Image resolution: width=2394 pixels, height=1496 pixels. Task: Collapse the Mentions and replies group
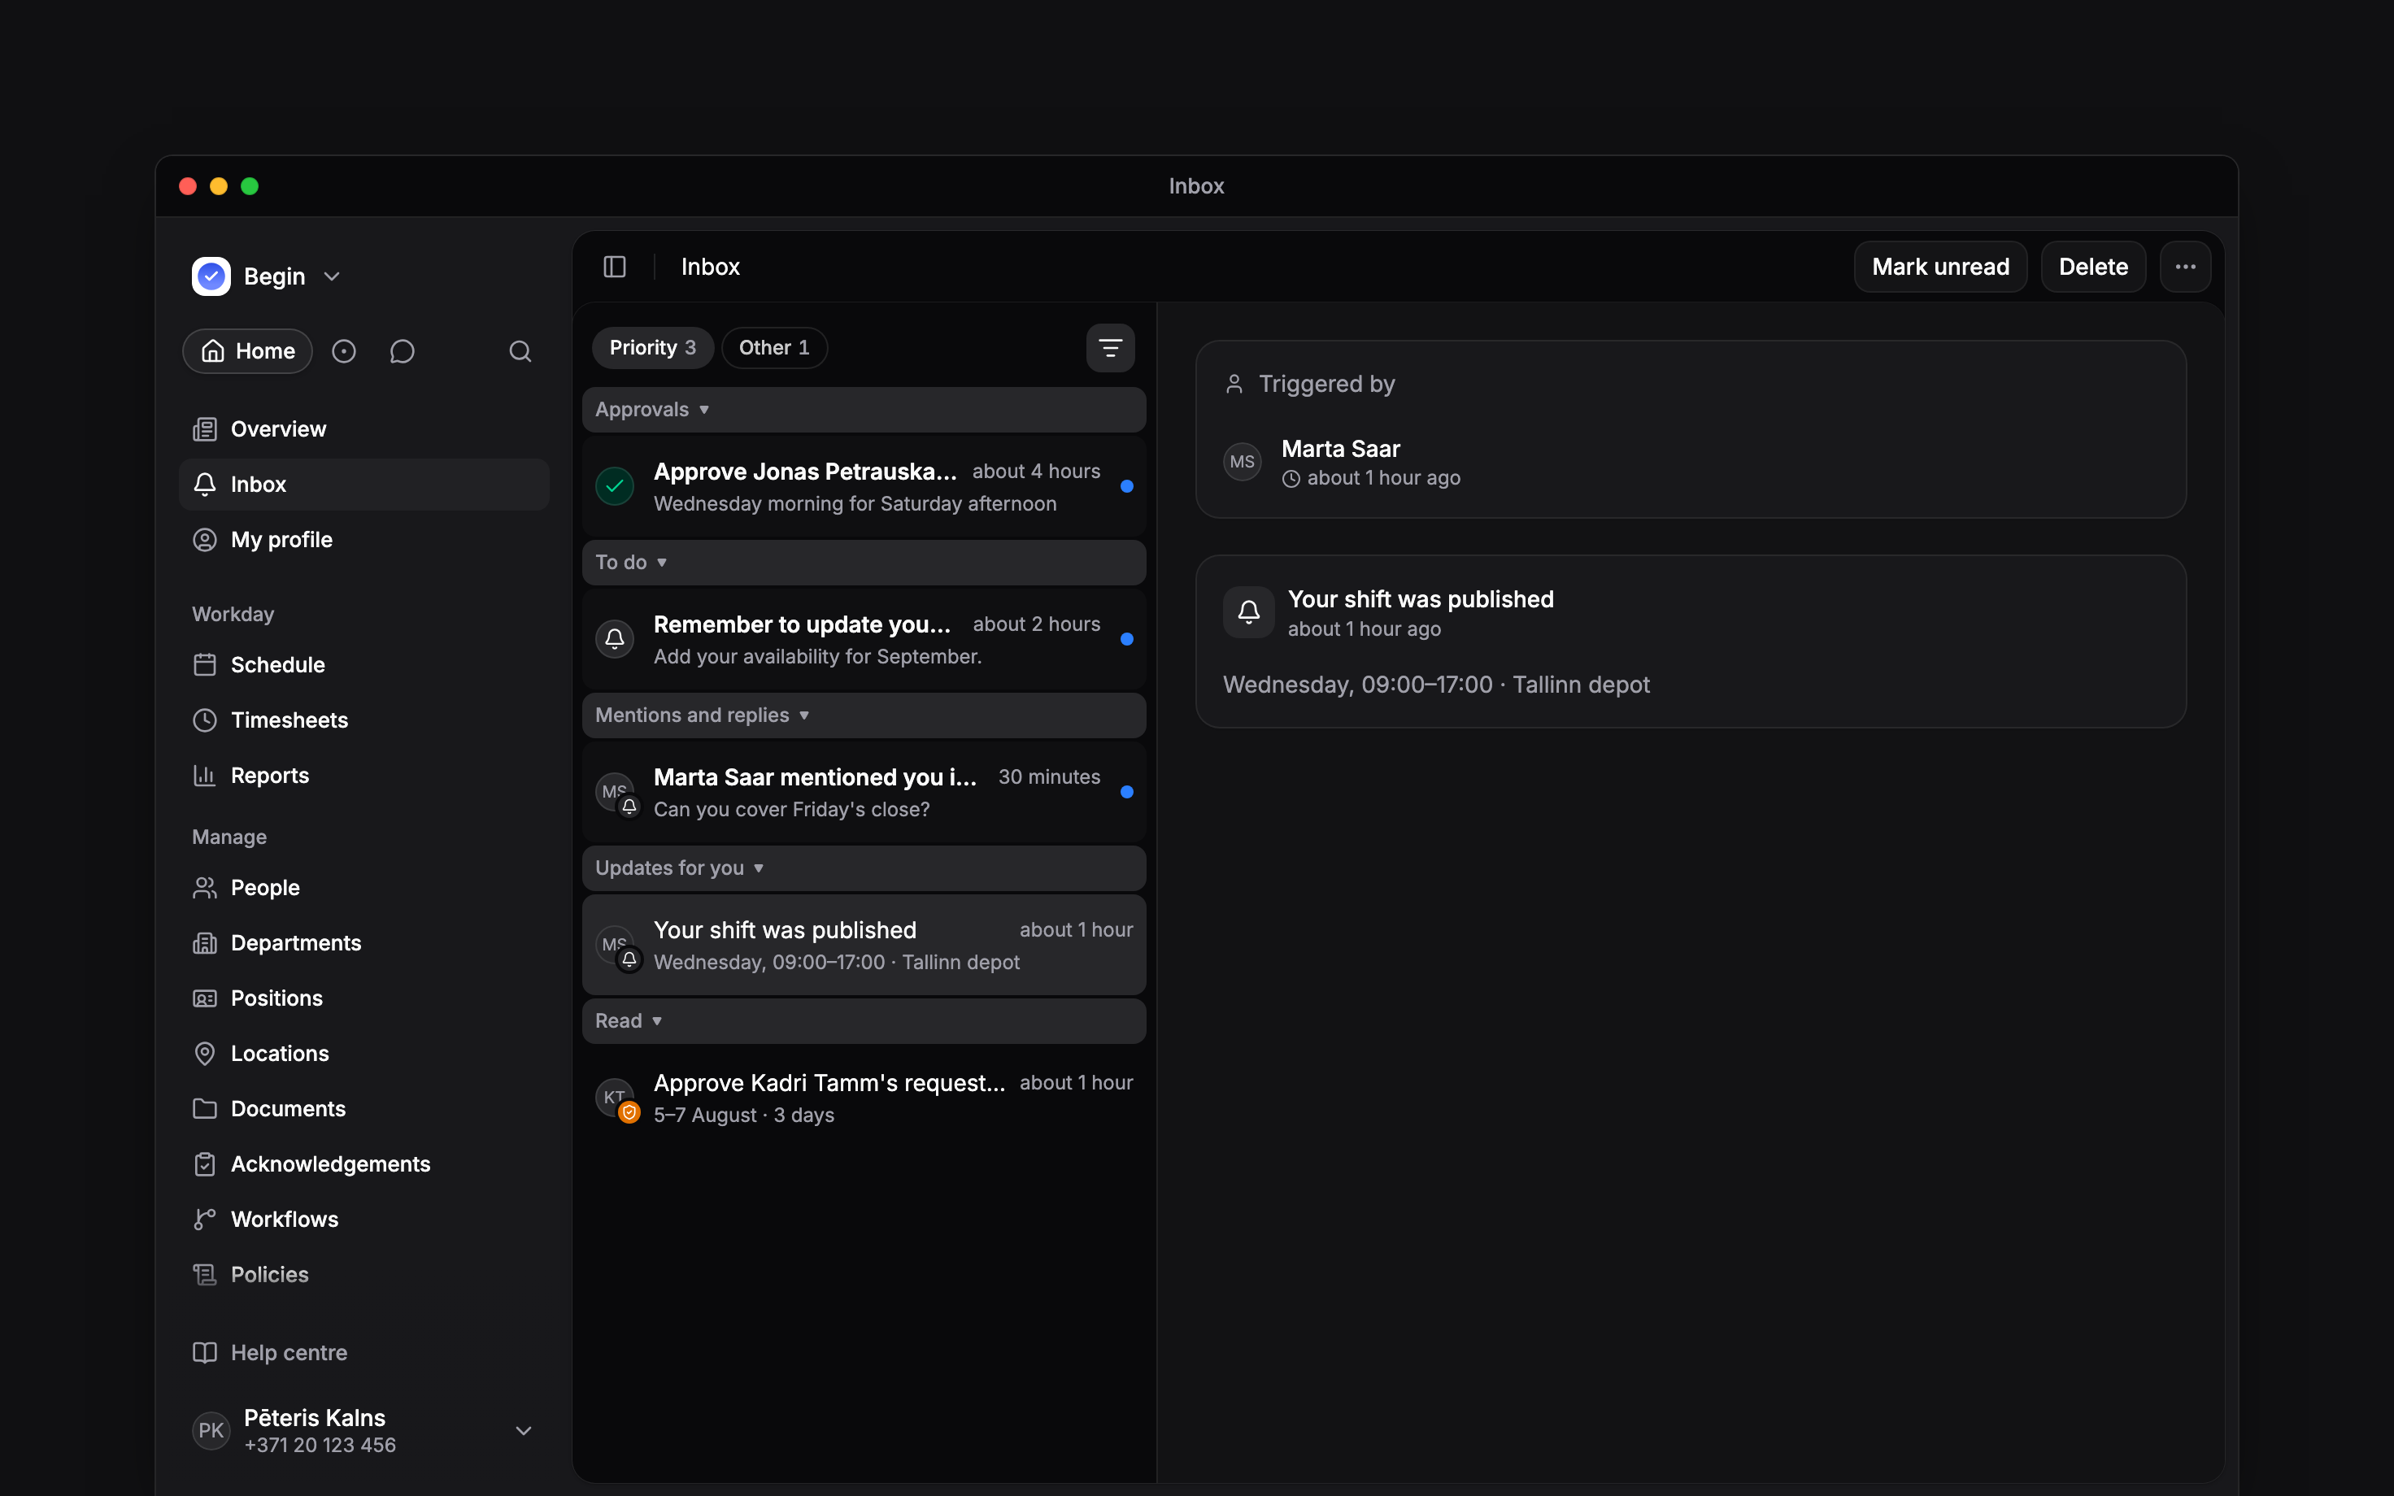864,715
